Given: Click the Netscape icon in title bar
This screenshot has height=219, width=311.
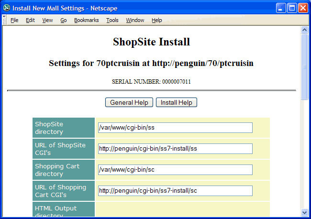Looking at the screenshot, I should (7, 8).
